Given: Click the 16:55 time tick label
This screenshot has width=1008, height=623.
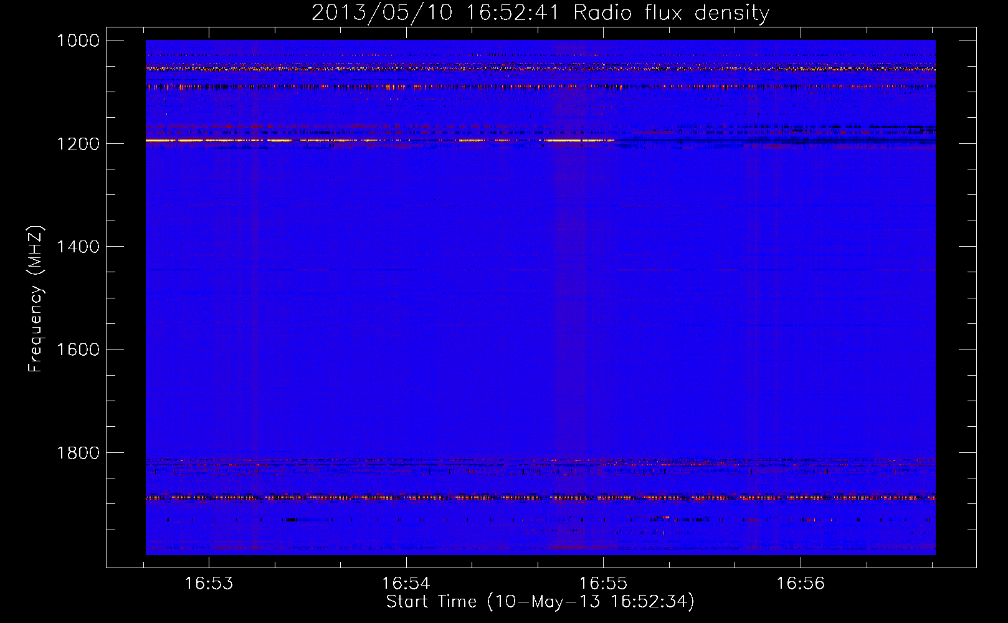Looking at the screenshot, I should (x=603, y=584).
